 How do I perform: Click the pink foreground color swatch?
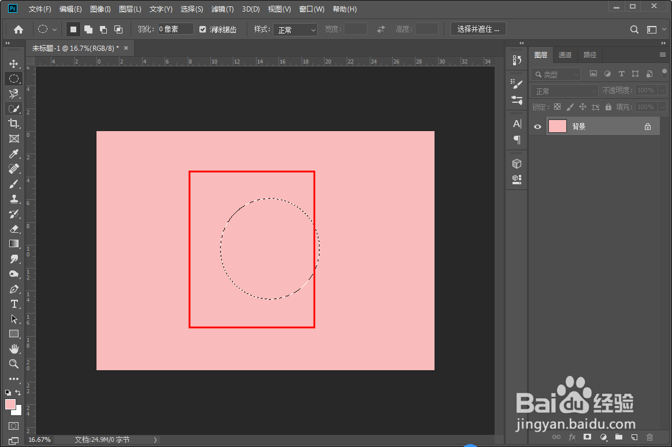tap(10, 404)
